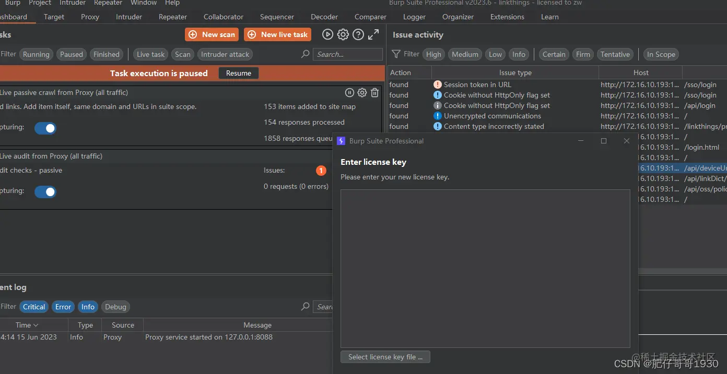727x374 pixels.
Task: Open the Comparer tab
Action: pos(370,17)
